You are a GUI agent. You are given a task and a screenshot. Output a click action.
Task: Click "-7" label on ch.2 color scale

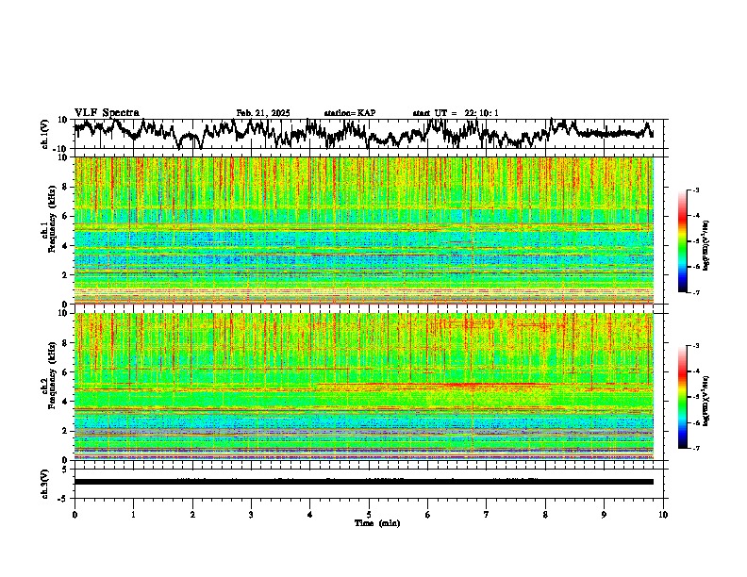(x=695, y=448)
